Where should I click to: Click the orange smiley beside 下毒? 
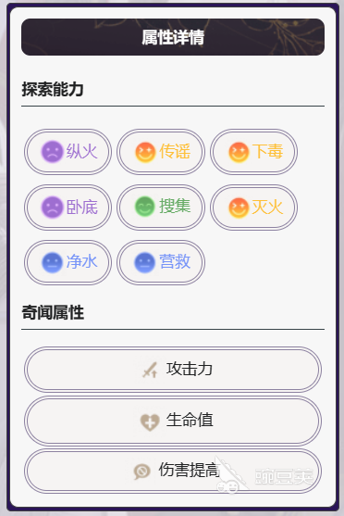tap(239, 152)
